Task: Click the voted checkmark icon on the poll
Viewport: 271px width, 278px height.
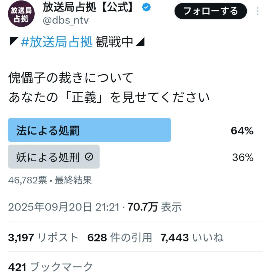Action: click(89, 157)
